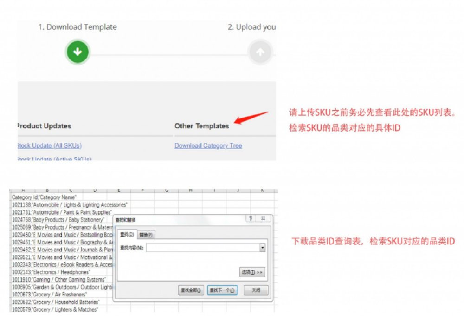Screen dimensions: 464x316
Task: Select row 1006905 Garden & Outdoors Outdoor Lighting
Action: (x=63, y=287)
